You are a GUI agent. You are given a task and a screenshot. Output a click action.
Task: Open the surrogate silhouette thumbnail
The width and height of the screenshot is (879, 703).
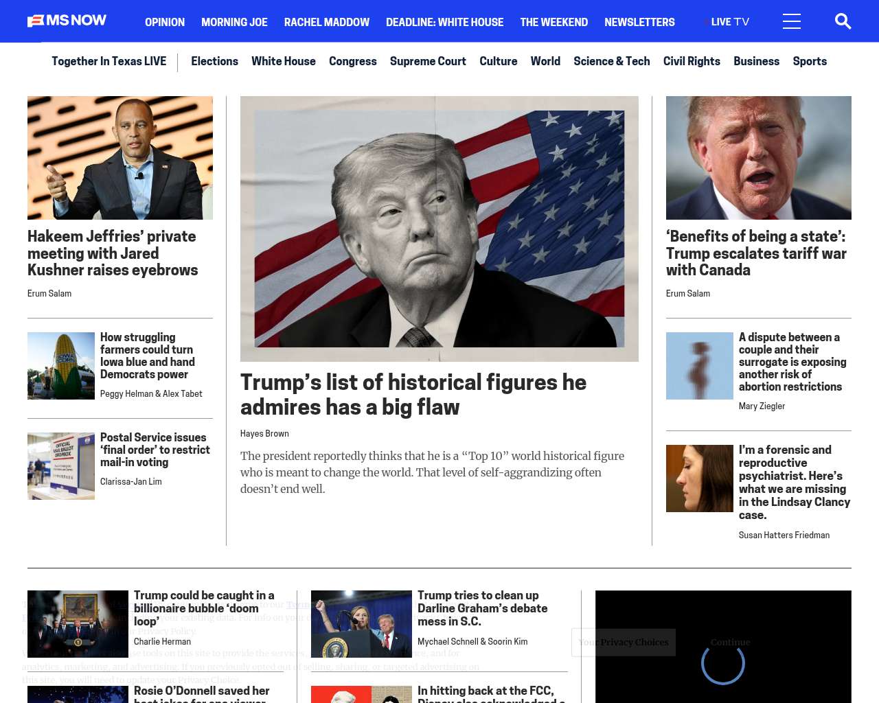[700, 366]
